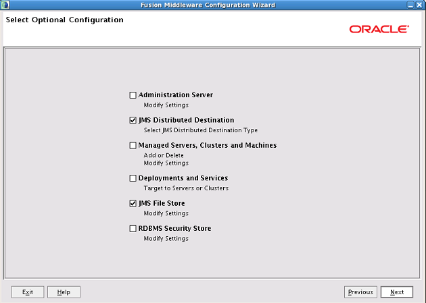The width and height of the screenshot is (426, 303).
Task: Open the window menu icon in title bar
Action: click(x=5, y=5)
